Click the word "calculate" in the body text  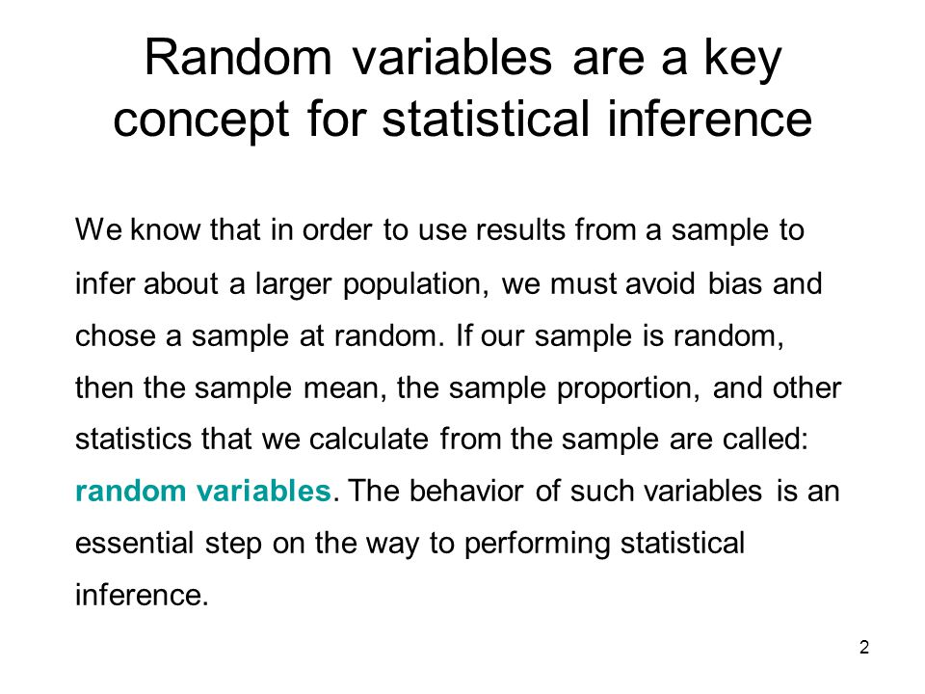click(x=369, y=440)
